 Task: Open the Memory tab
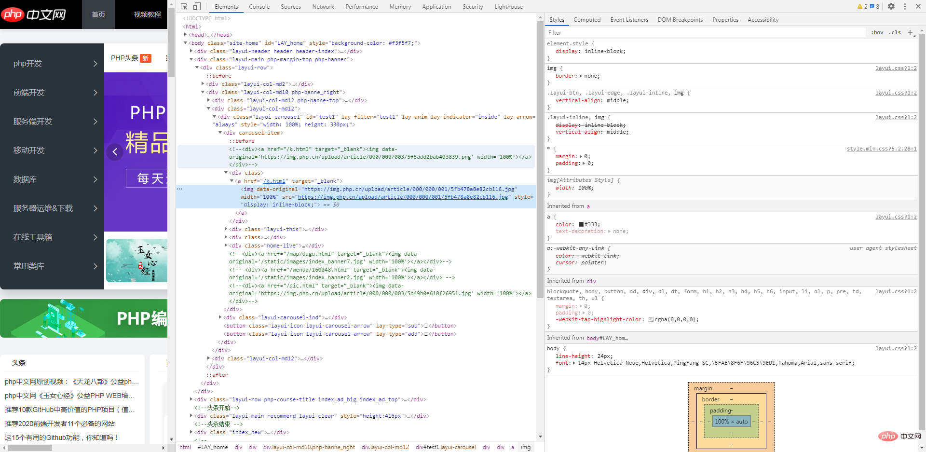pyautogui.click(x=400, y=7)
